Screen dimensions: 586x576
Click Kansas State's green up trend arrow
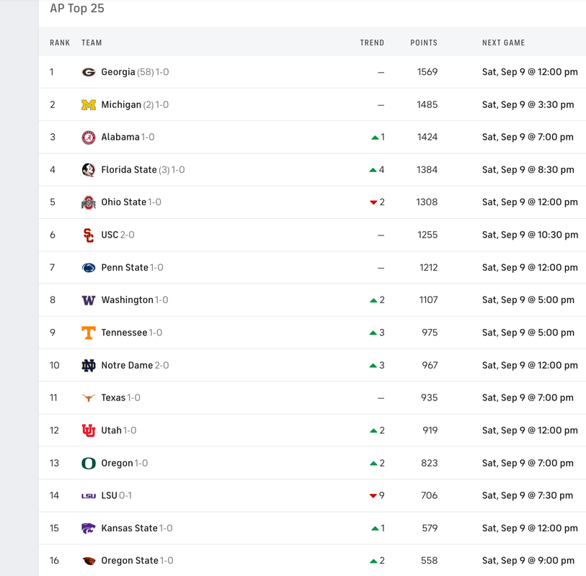click(376, 528)
